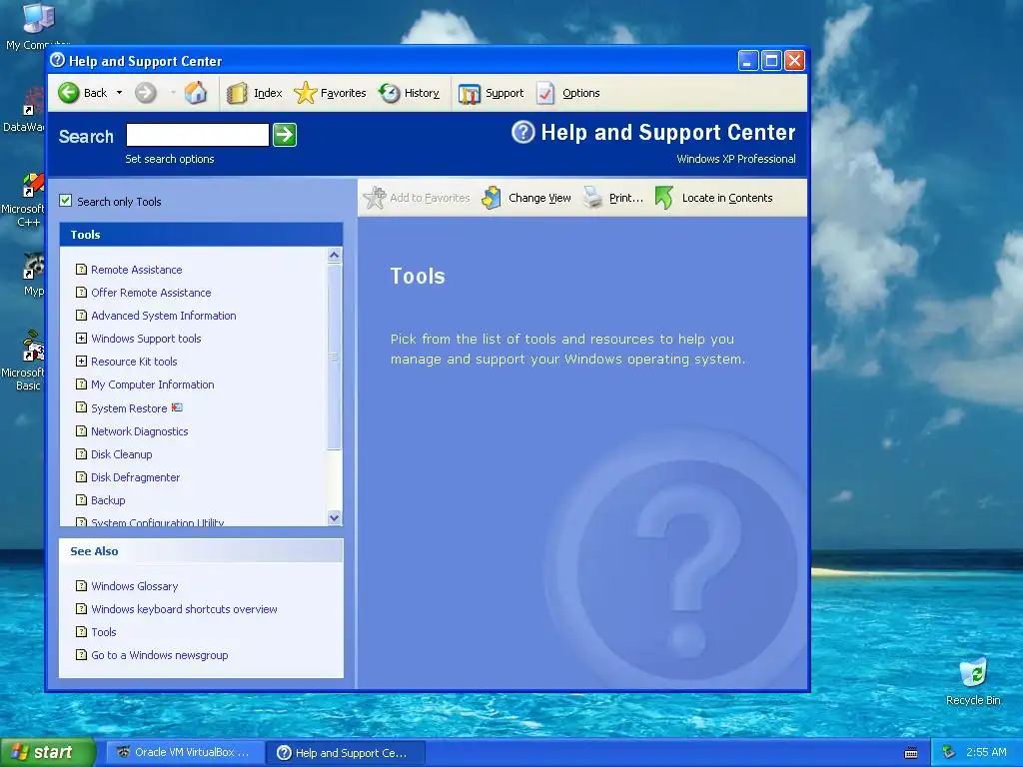Image resolution: width=1023 pixels, height=767 pixels.
Task: Launch System Restore entry
Action: coord(129,408)
